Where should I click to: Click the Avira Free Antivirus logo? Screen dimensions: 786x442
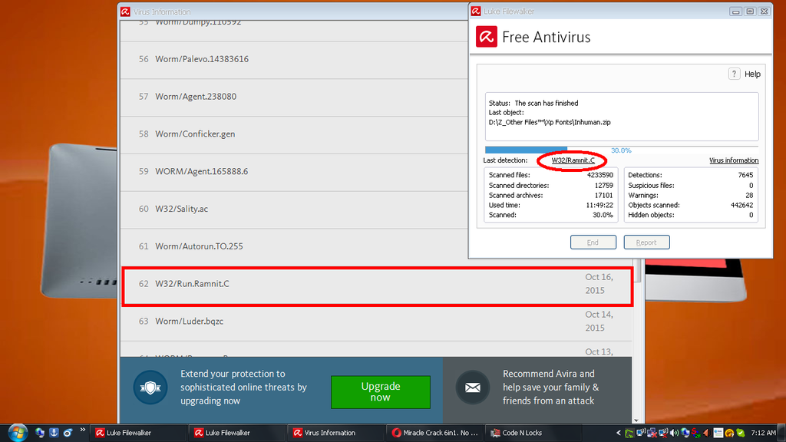(x=487, y=37)
